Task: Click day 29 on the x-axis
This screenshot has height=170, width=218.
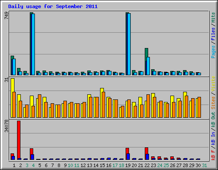Action: coord(192,165)
